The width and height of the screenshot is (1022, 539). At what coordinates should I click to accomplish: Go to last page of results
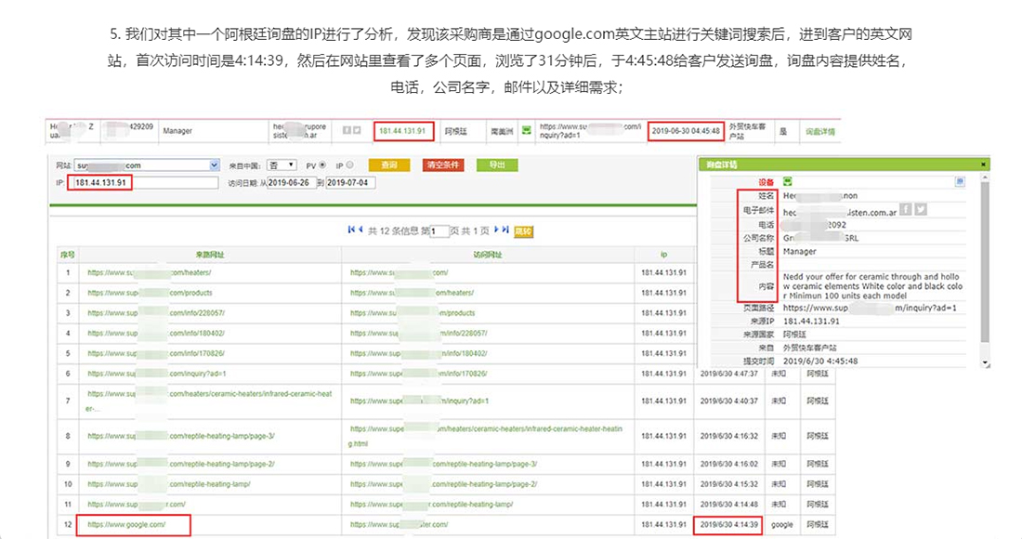505,230
